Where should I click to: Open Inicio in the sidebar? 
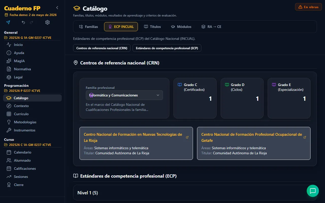tap(32, 45)
